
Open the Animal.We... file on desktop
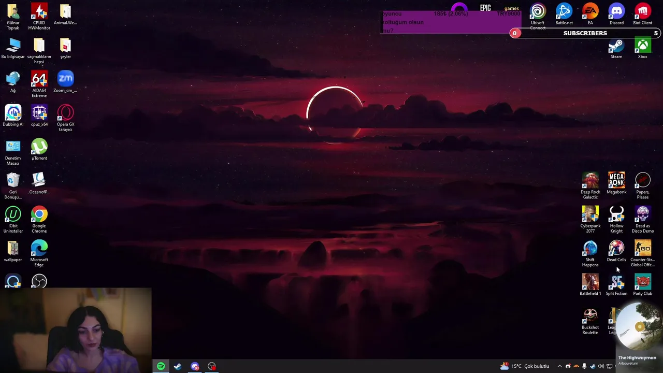[x=65, y=15]
